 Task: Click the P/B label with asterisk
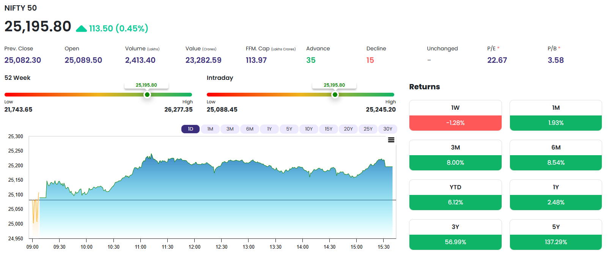pos(554,48)
